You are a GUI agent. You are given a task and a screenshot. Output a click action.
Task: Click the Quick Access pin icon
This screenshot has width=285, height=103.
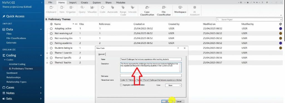pos(4,16)
